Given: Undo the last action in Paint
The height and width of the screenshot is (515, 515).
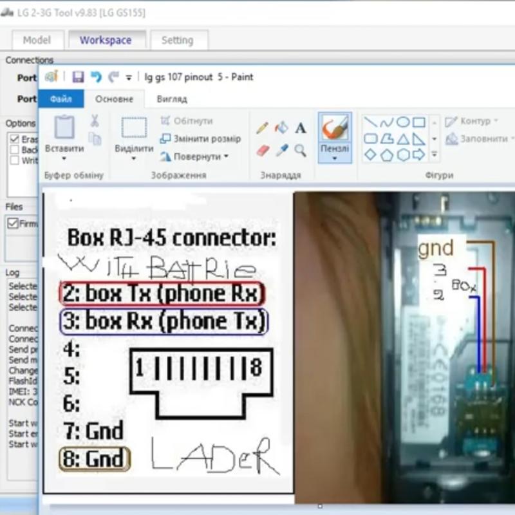Looking at the screenshot, I should pyautogui.click(x=97, y=77).
